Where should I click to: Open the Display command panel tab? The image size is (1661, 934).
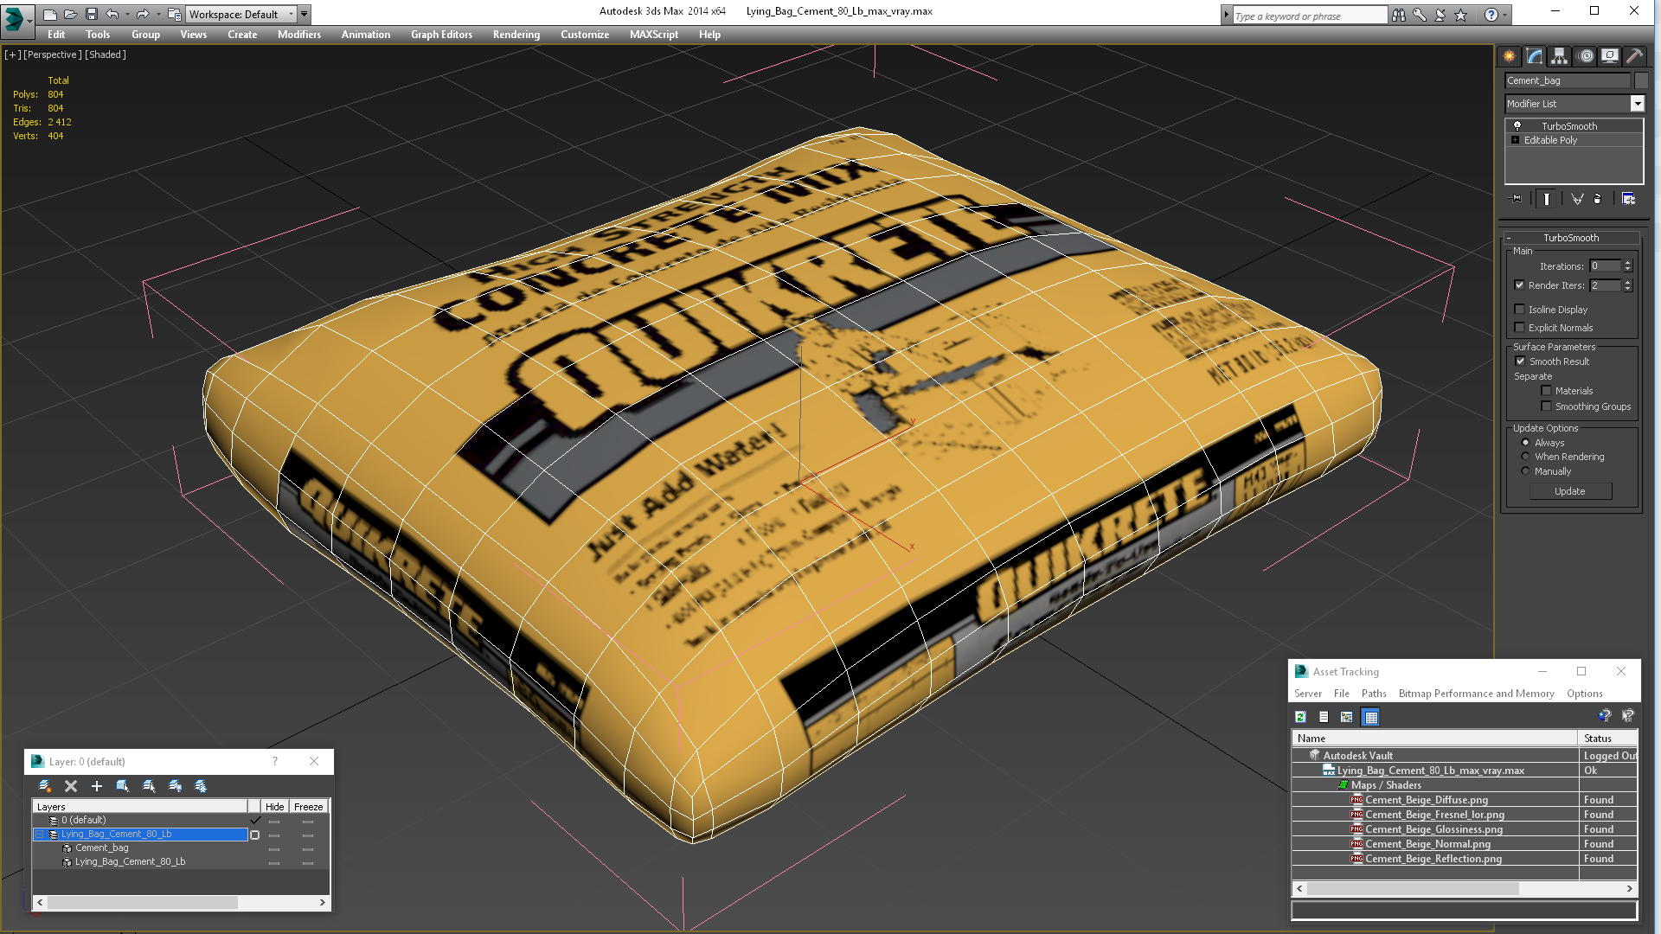pos(1609,56)
